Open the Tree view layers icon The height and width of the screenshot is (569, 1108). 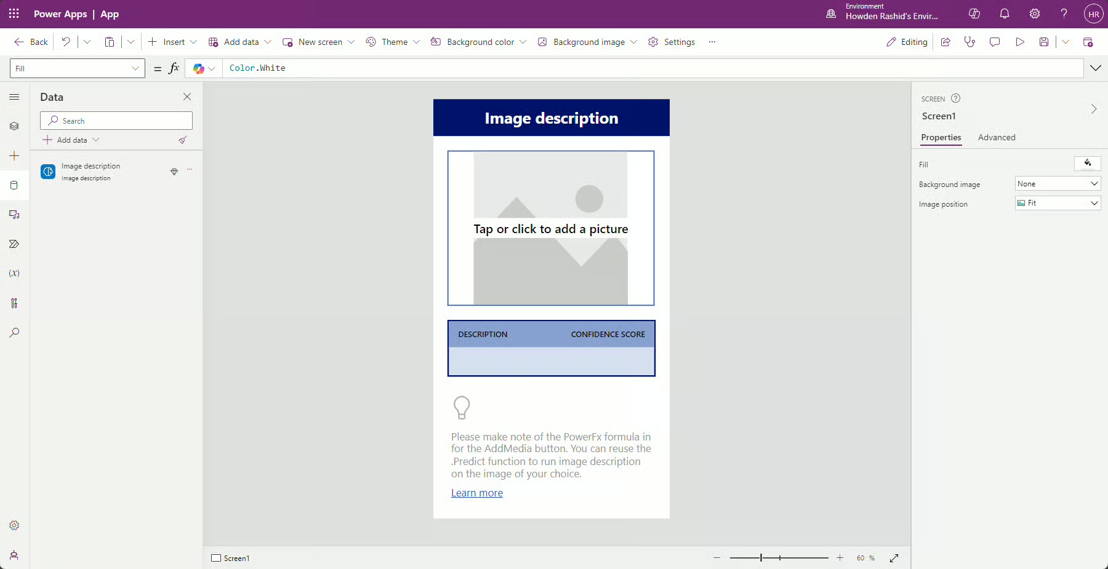14,126
